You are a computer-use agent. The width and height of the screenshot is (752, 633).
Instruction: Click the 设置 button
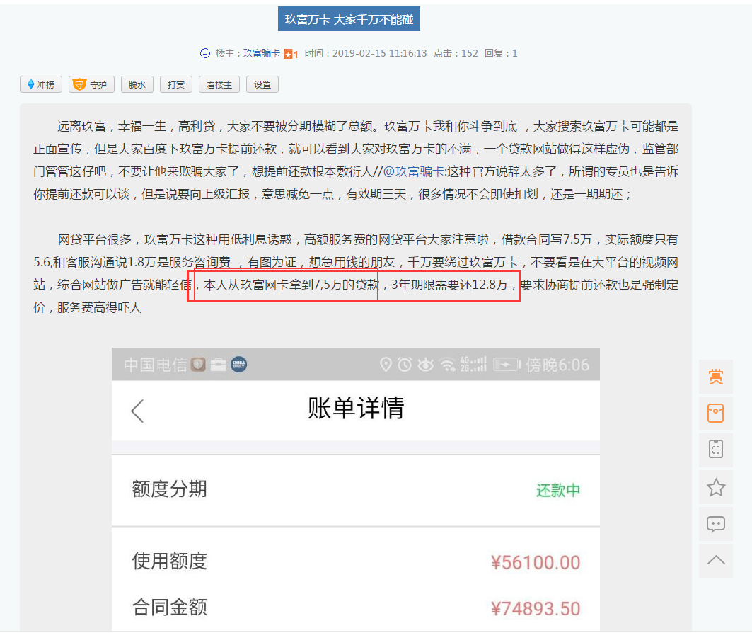pos(262,84)
